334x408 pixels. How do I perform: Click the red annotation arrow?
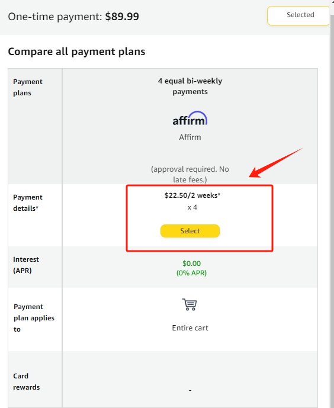point(276,163)
